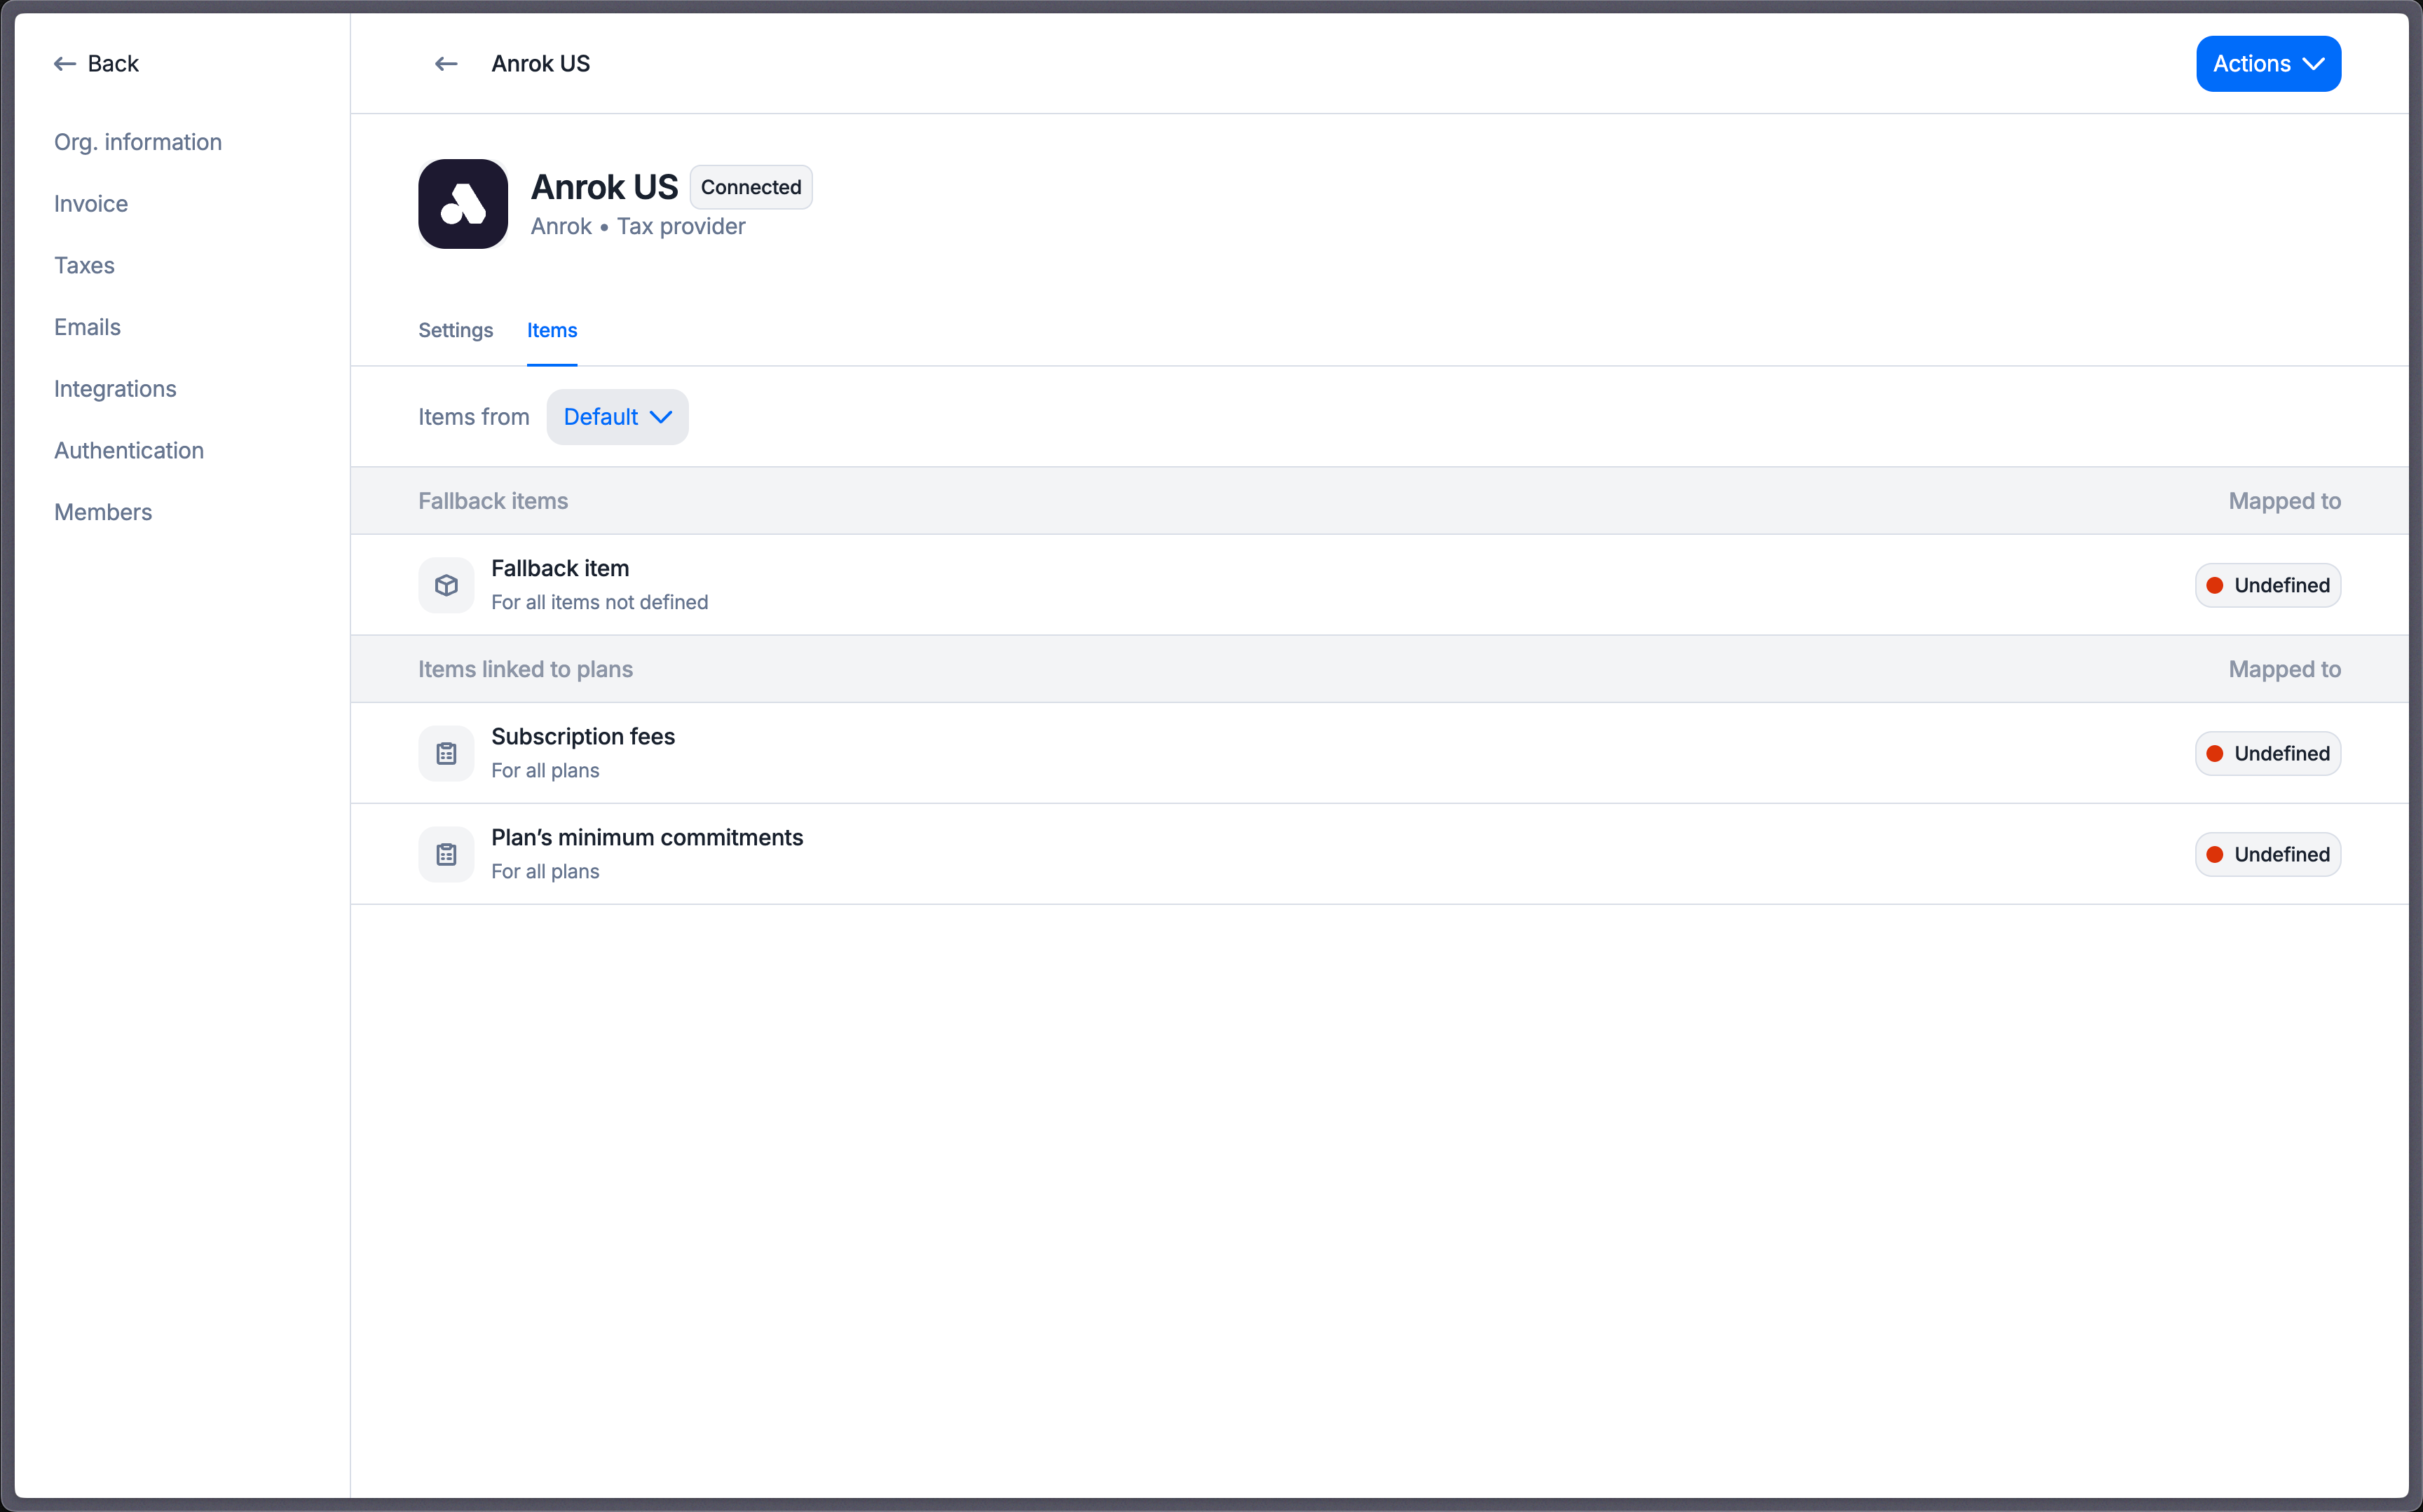Click the 'Fallback items' section header

493,501
